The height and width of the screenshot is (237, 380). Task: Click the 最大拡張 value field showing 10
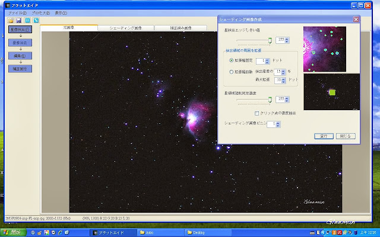pyautogui.click(x=278, y=81)
